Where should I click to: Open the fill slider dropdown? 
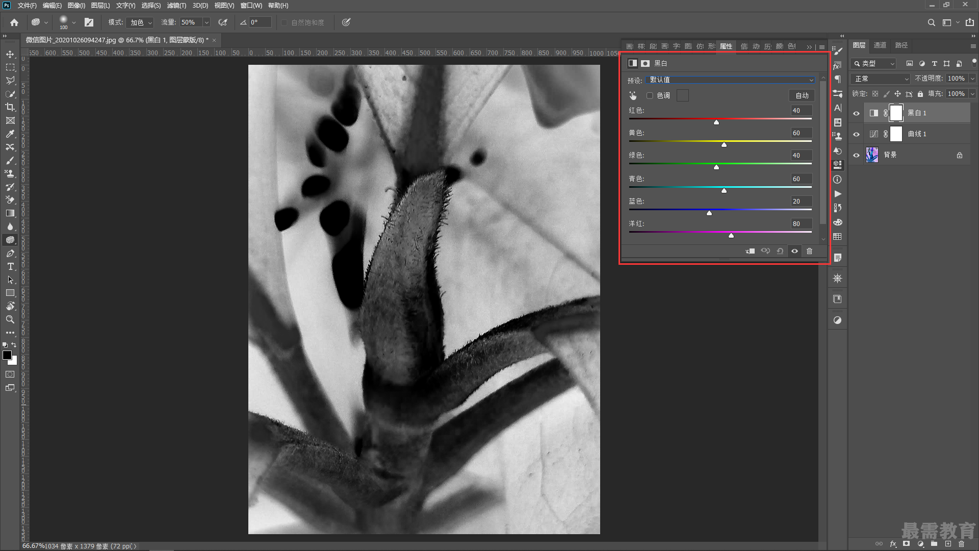(x=972, y=94)
